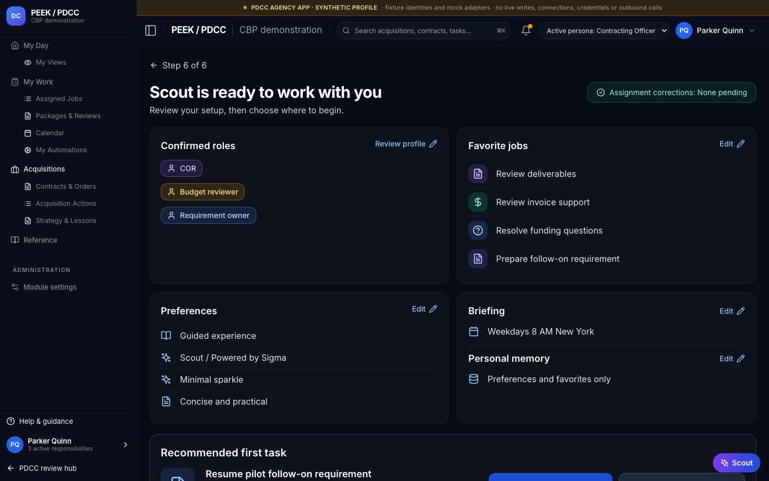769x481 pixels.
Task: Click the Guided experience book icon
Action: (166, 336)
